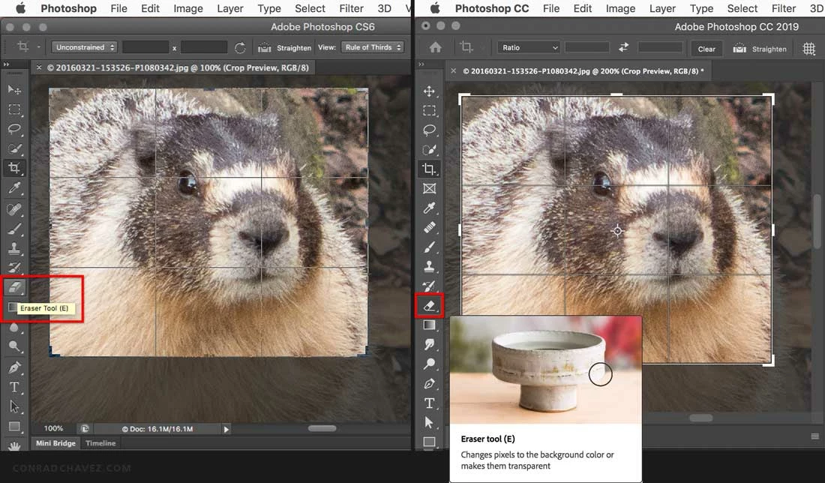Select Healing Brush tool in the CS6 window
The width and height of the screenshot is (825, 483).
14,209
